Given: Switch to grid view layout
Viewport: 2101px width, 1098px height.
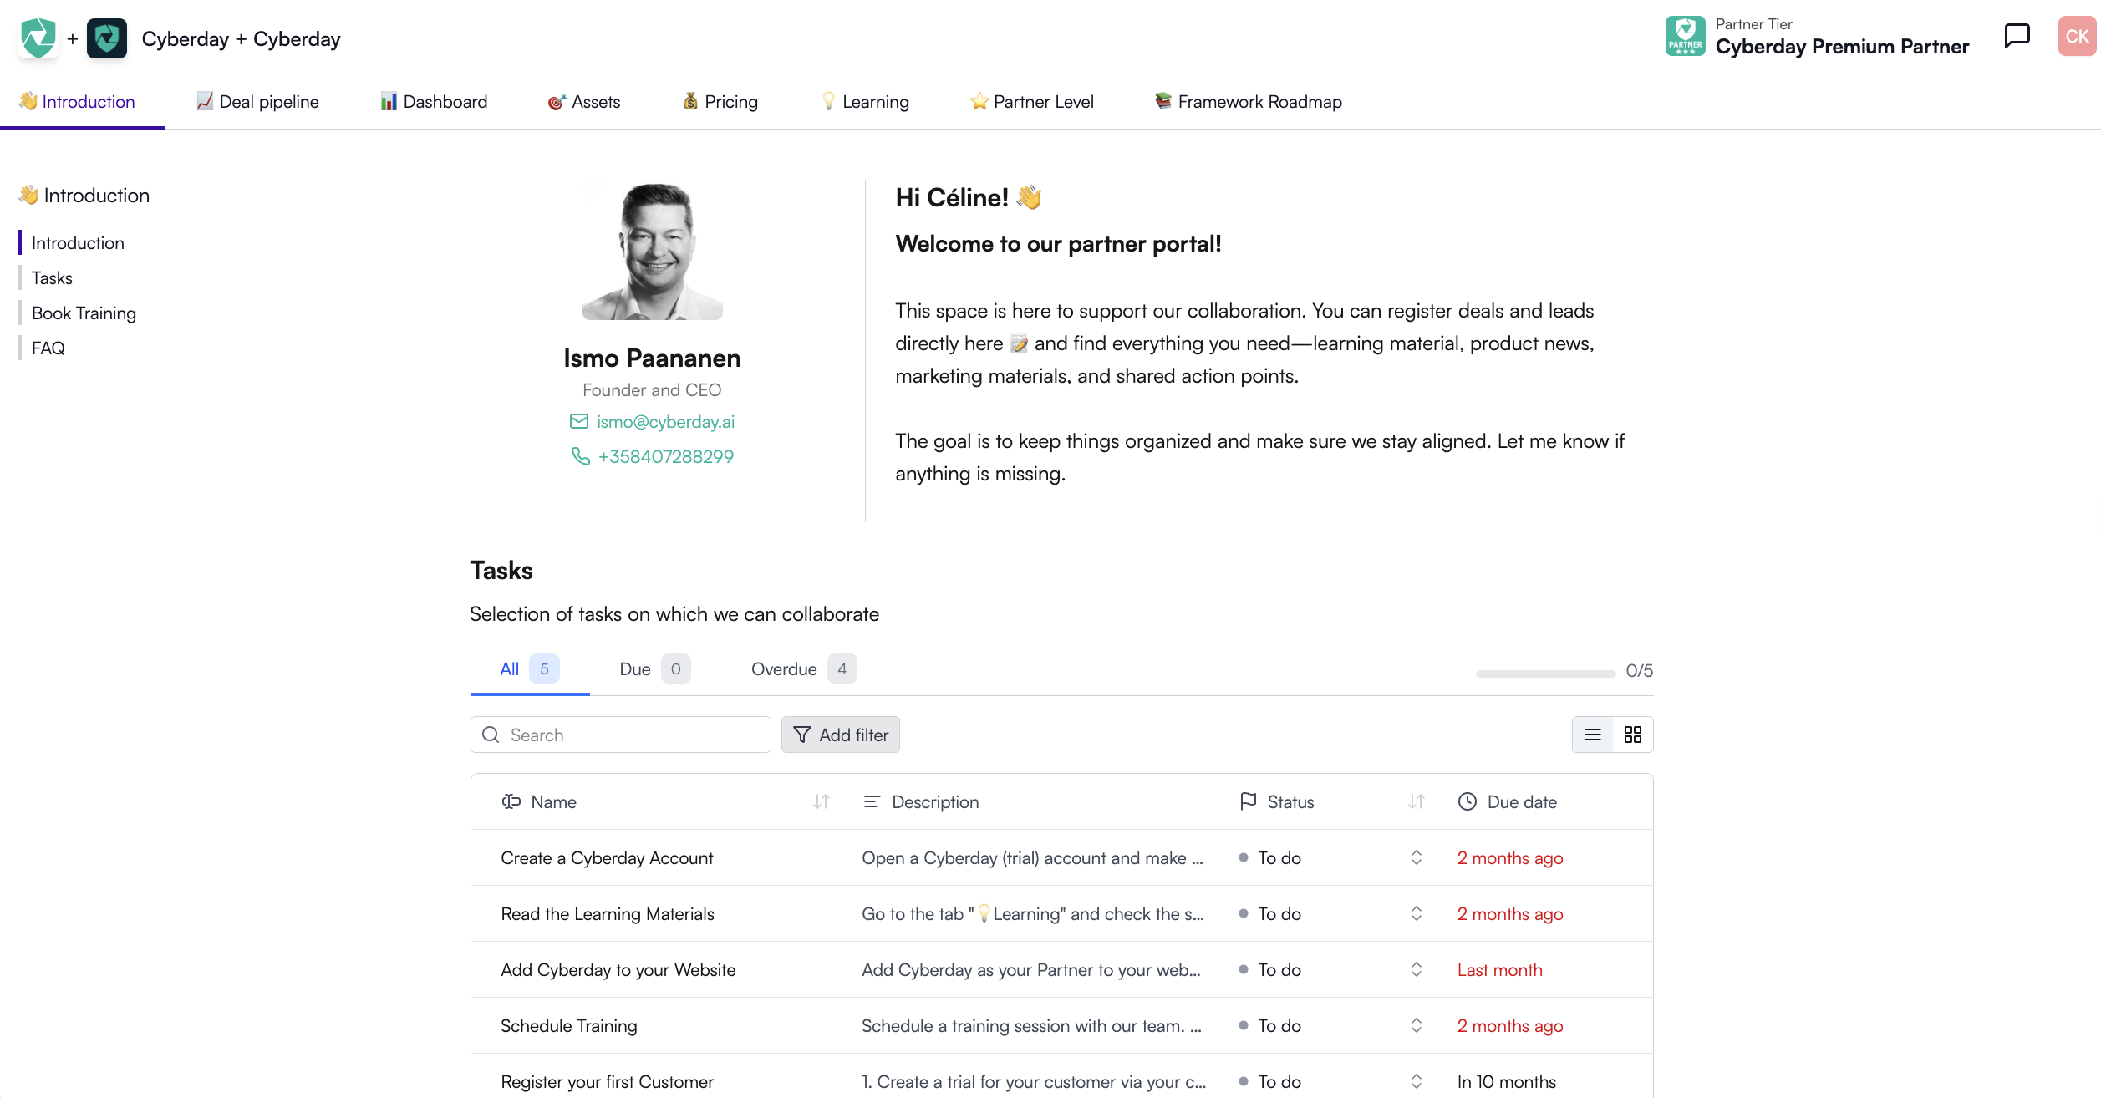Looking at the screenshot, I should 1632,735.
